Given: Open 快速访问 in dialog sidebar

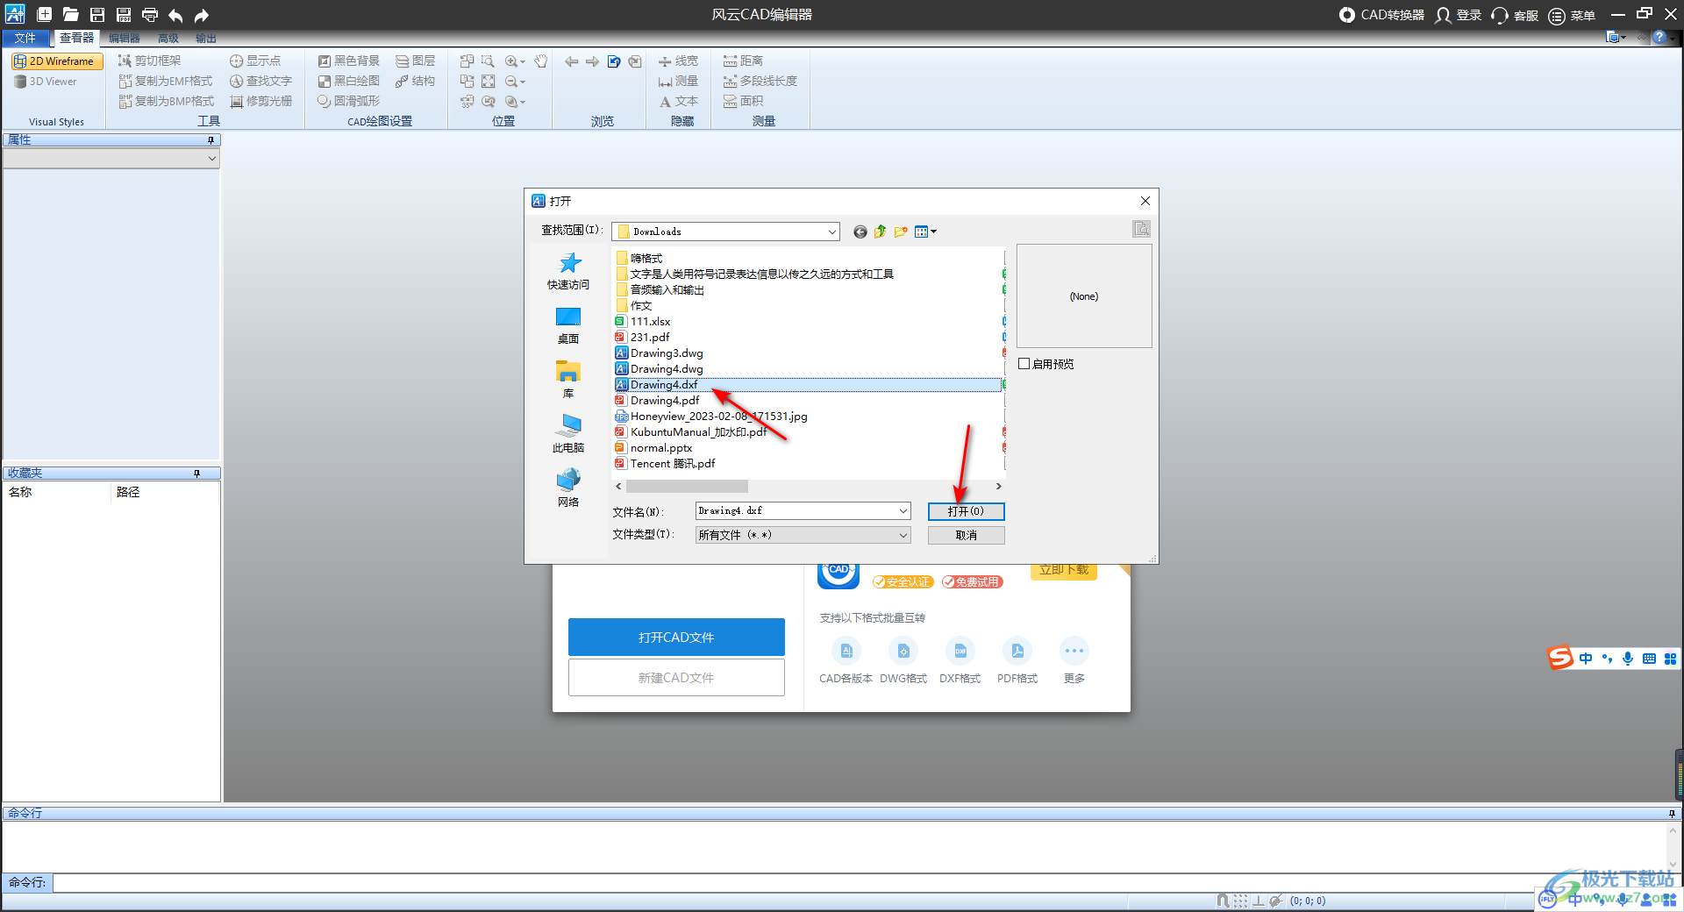Looking at the screenshot, I should tap(568, 271).
